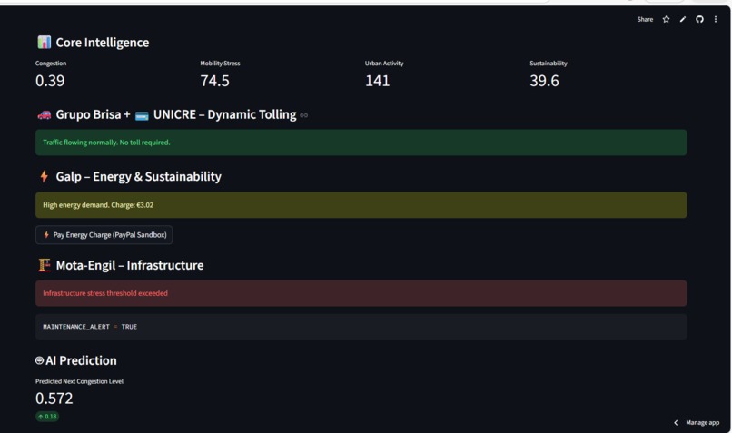
Task: Click the Urban Activity value 141
Action: [377, 81]
